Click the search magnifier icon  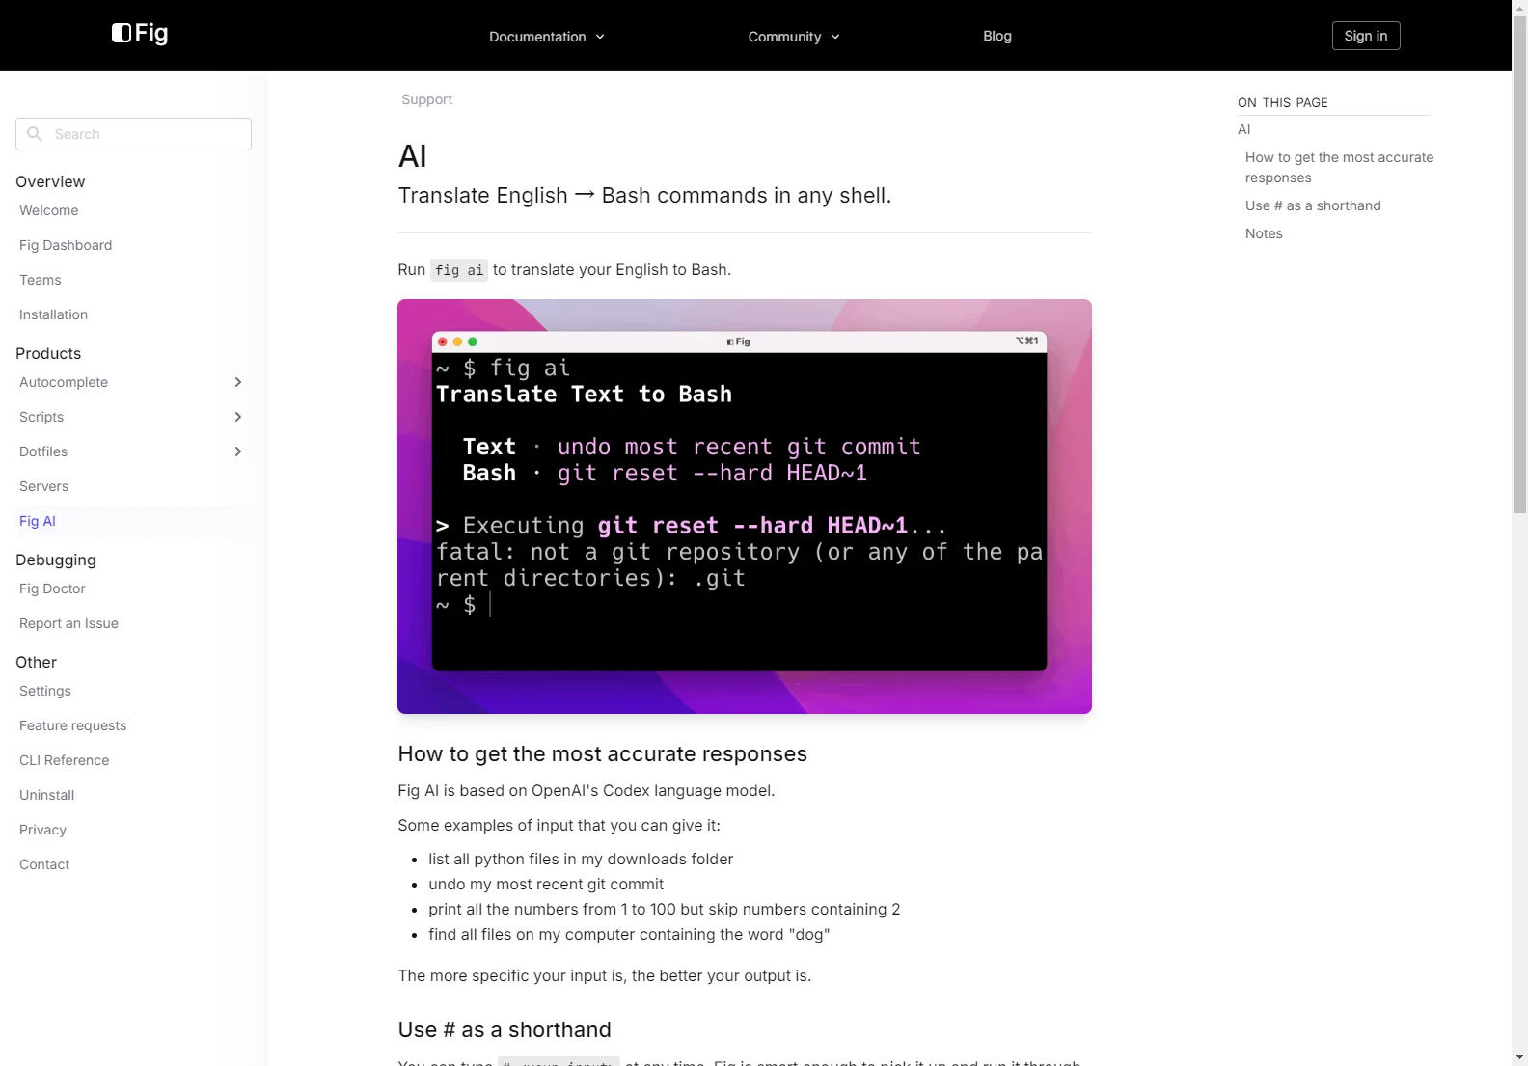[x=35, y=134]
